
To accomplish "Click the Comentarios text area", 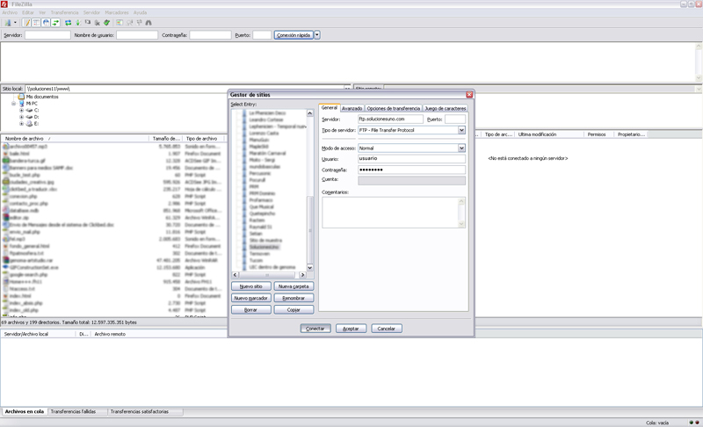I will coord(394,213).
